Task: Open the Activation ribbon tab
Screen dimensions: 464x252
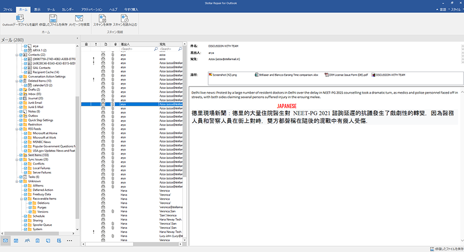Action: coord(92,9)
